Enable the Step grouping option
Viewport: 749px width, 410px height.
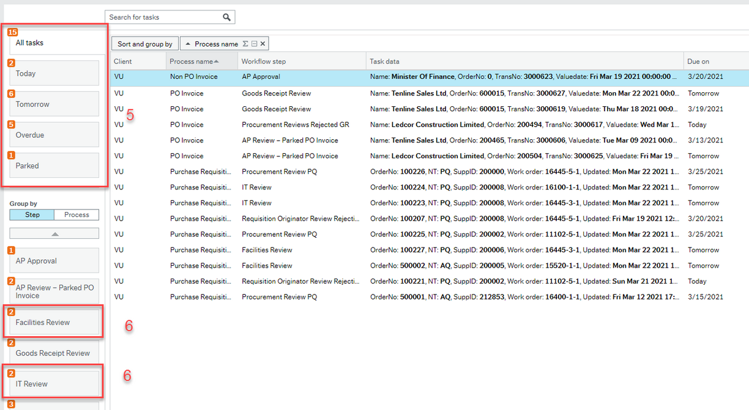tap(31, 214)
